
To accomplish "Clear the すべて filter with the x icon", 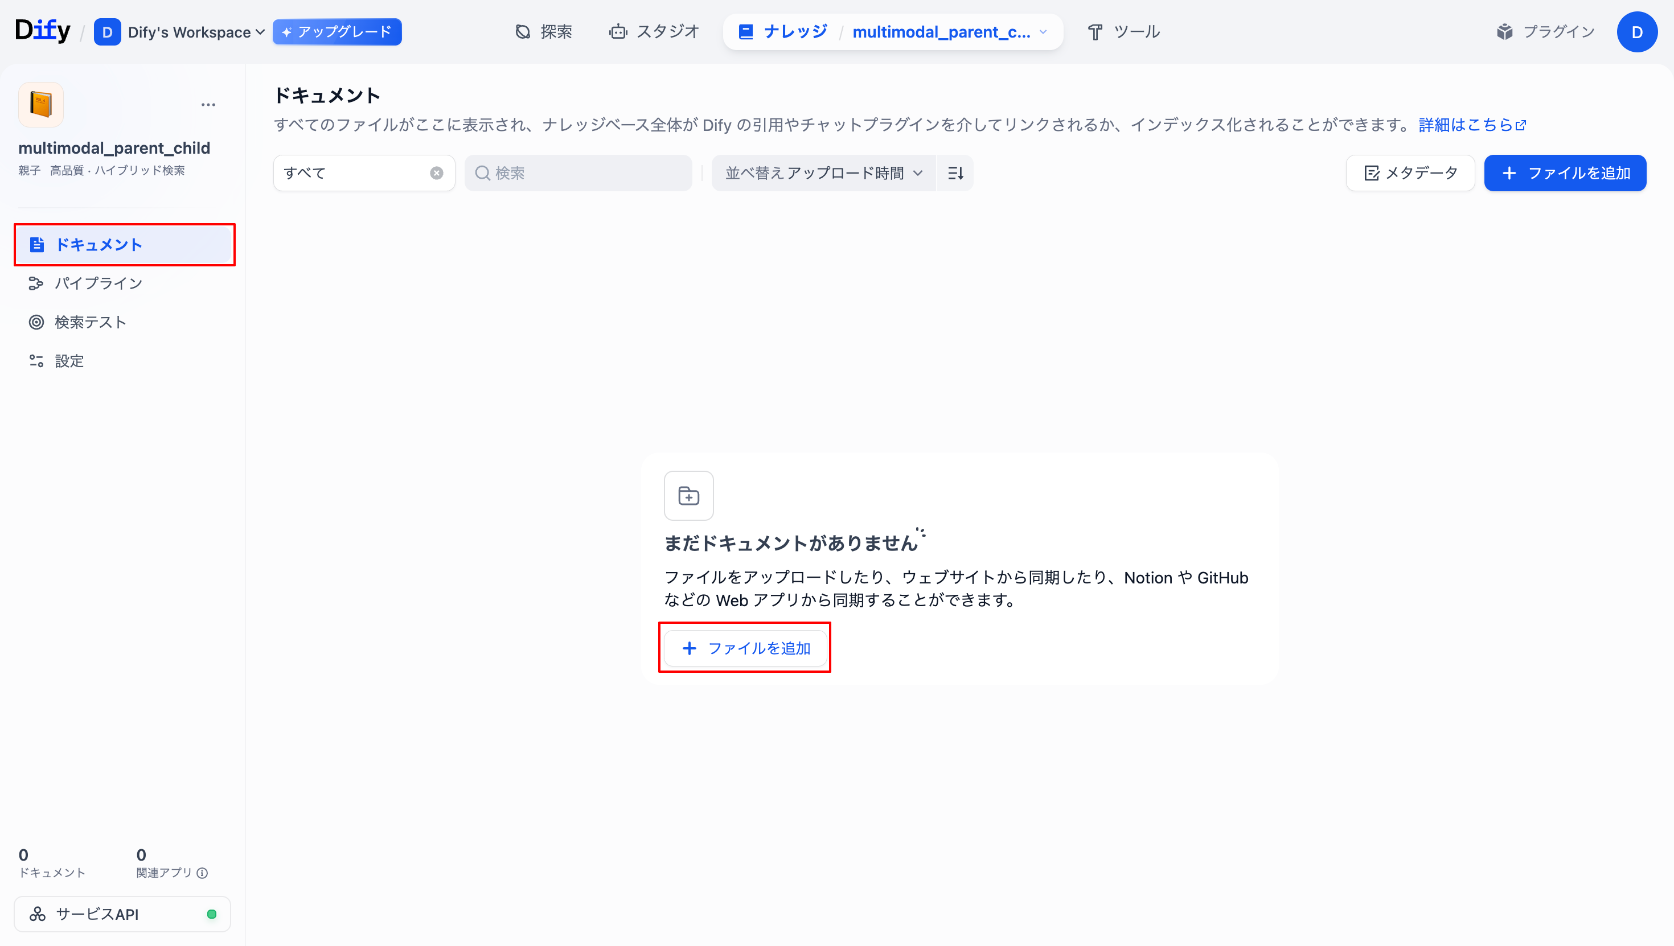I will (x=436, y=172).
